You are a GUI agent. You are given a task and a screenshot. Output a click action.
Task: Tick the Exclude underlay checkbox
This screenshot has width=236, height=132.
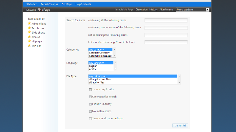(x=90, y=104)
